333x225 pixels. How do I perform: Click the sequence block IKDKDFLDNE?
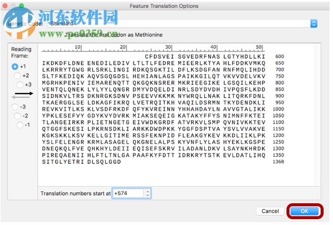[x=64, y=63]
